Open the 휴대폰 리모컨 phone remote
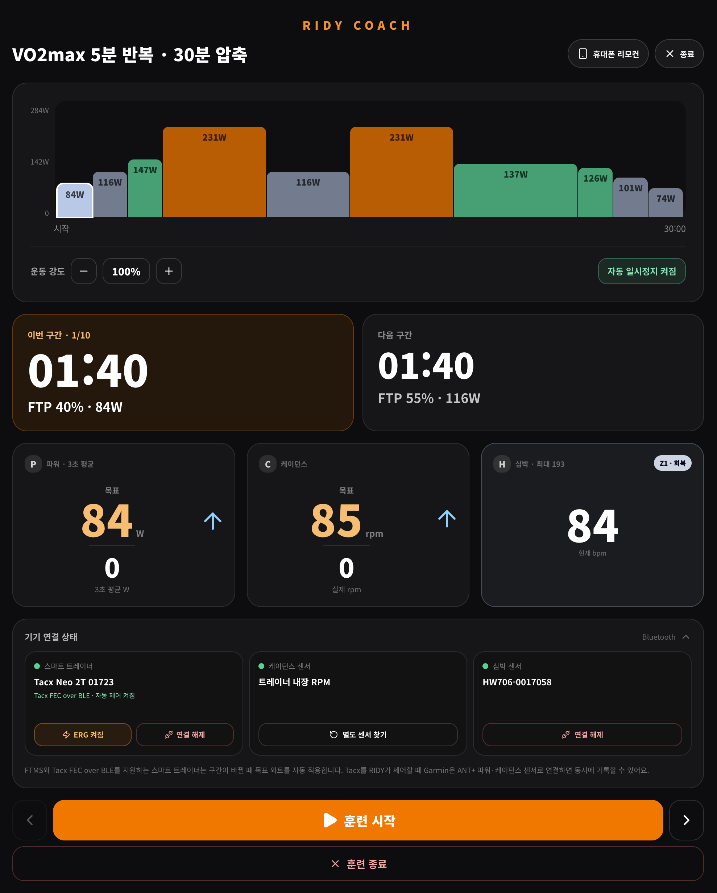Screen dimensions: 717x893 coord(608,54)
